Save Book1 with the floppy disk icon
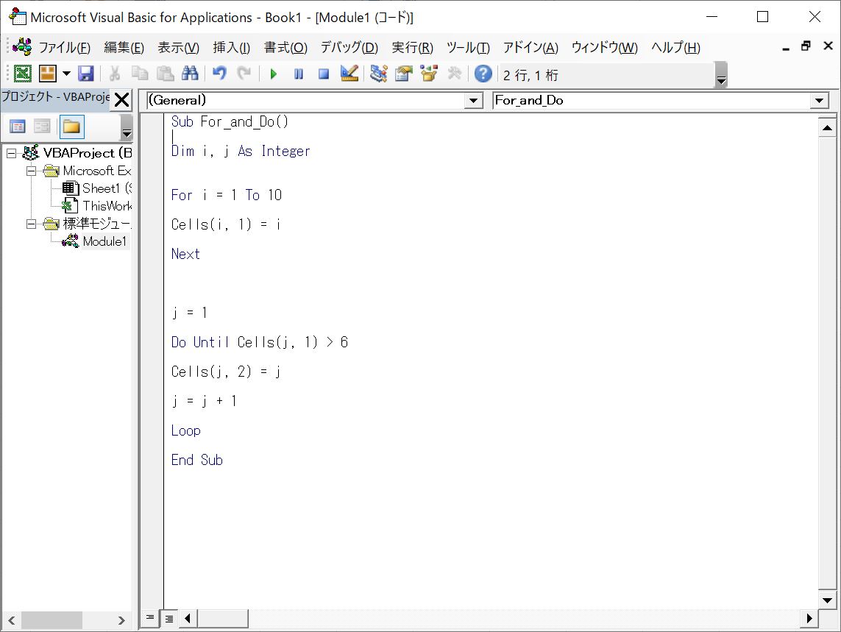This screenshot has height=632, width=841. coord(86,74)
